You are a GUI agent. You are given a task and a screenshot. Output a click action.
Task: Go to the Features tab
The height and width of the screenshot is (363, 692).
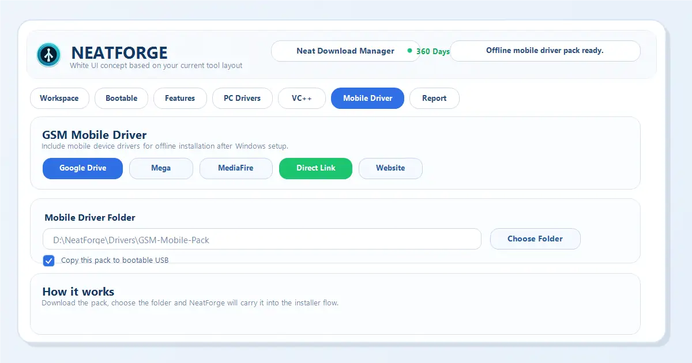point(180,98)
